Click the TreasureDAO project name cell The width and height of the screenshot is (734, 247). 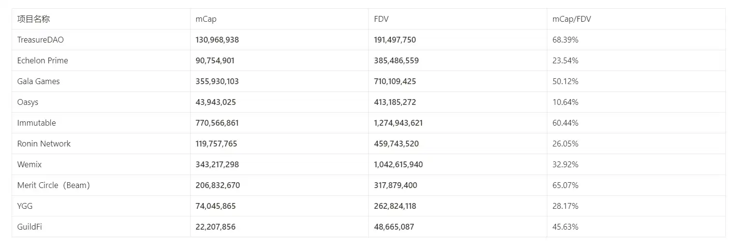(x=40, y=40)
